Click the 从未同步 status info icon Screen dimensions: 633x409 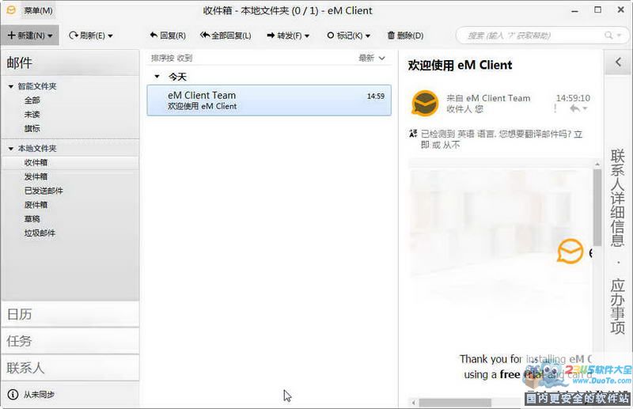click(x=13, y=394)
